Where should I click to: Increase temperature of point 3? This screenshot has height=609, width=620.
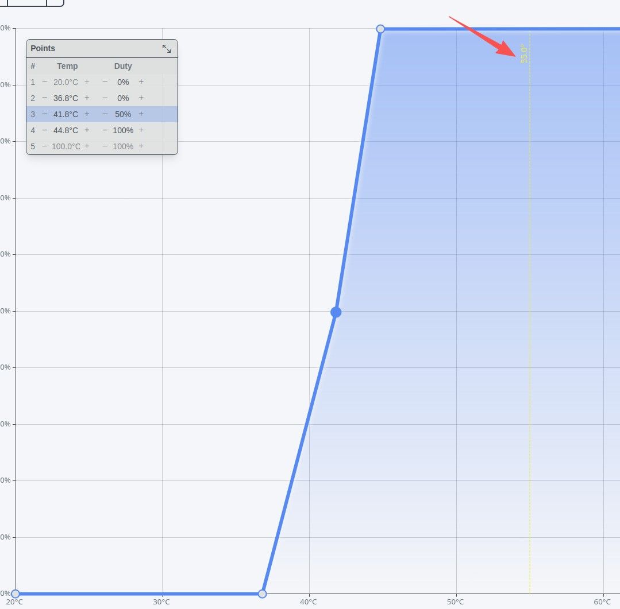(87, 114)
